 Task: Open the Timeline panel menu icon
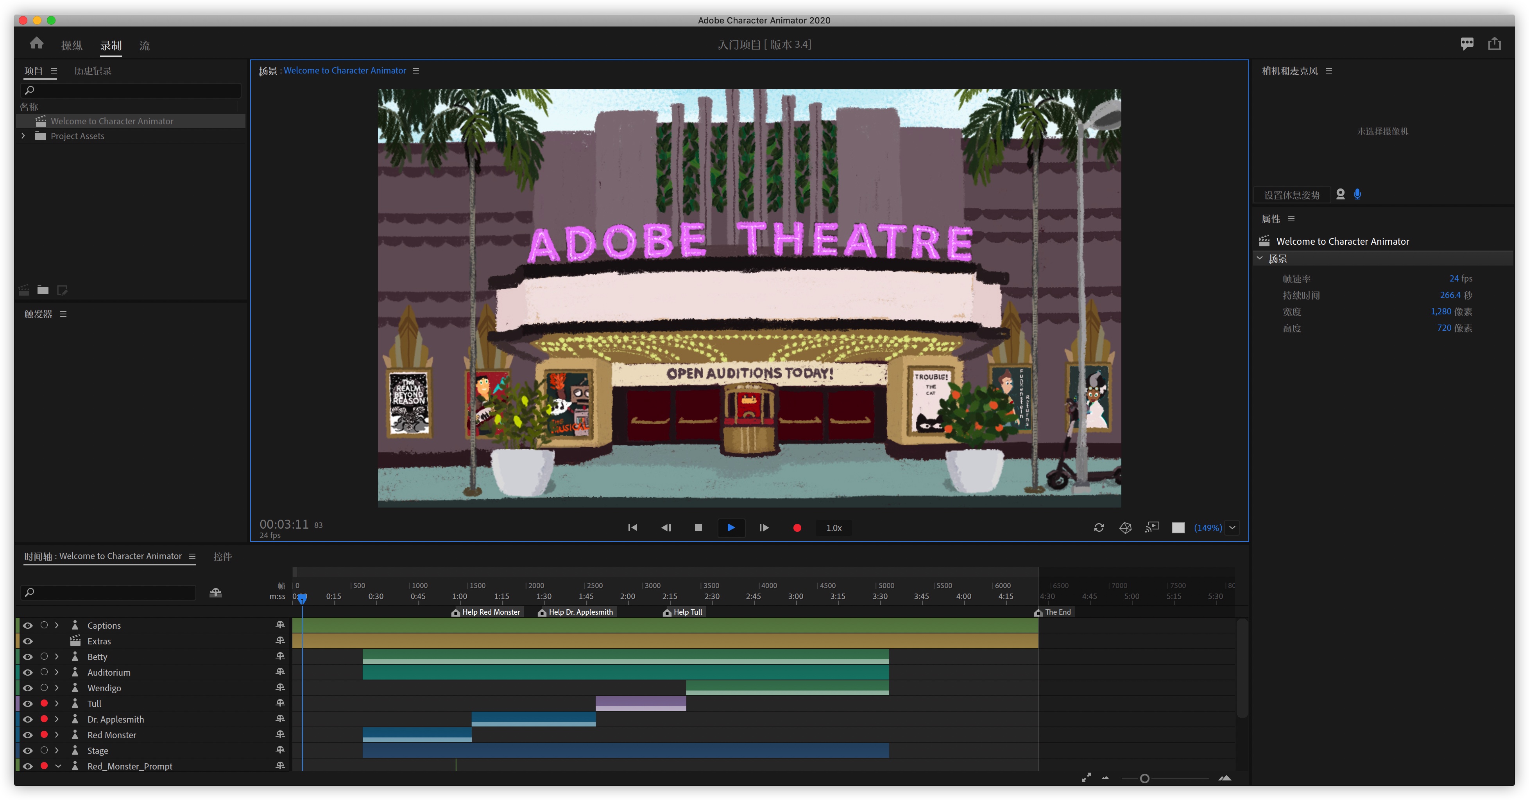192,556
